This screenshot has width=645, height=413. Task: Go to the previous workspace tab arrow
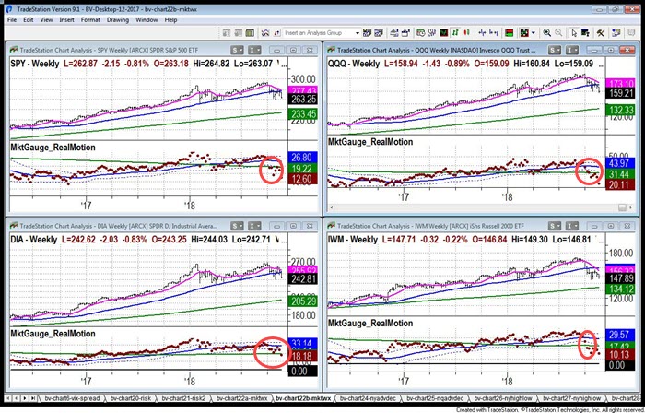coord(17,398)
